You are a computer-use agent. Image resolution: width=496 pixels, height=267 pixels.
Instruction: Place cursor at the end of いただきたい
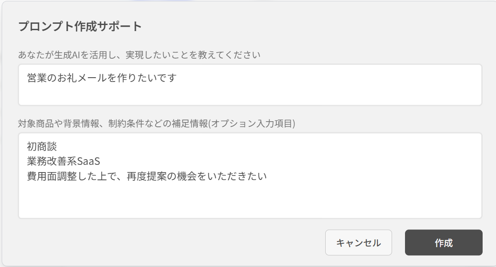[x=267, y=176]
